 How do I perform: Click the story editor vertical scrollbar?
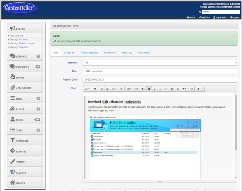pyautogui.click(x=236, y=123)
